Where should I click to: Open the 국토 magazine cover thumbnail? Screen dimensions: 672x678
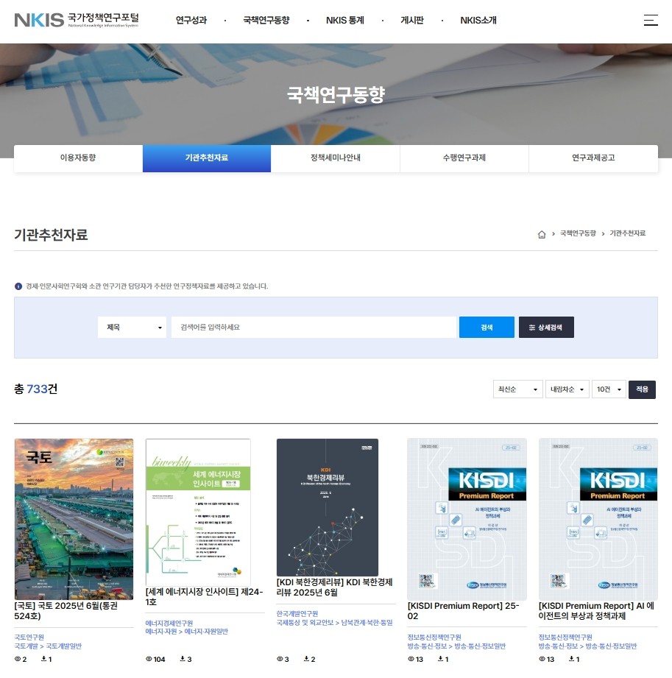pos(74,519)
